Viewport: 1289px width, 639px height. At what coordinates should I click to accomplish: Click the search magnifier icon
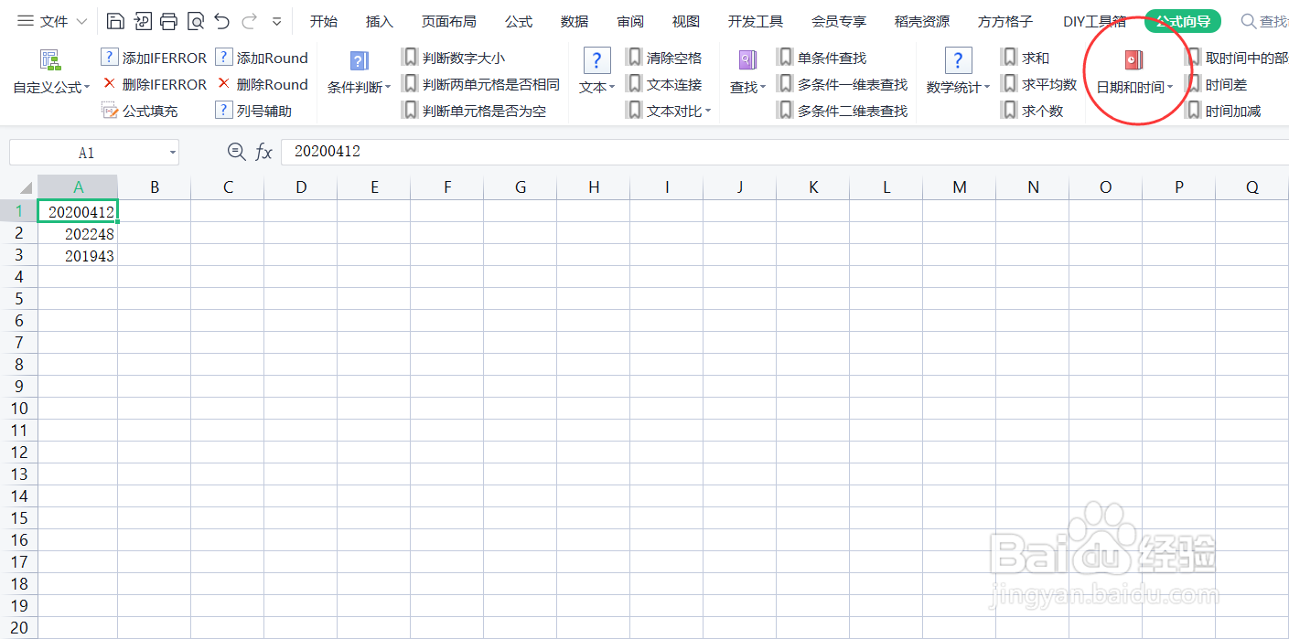[1248, 21]
